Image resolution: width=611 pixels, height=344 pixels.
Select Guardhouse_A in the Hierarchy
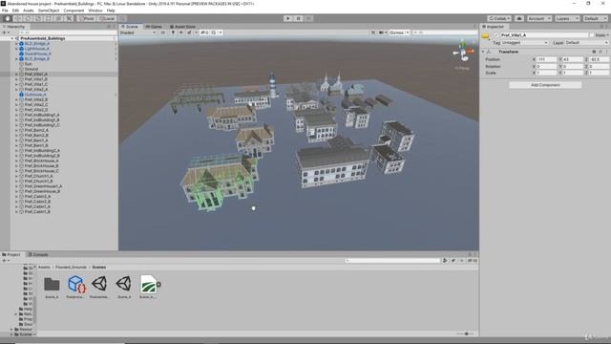coord(37,54)
